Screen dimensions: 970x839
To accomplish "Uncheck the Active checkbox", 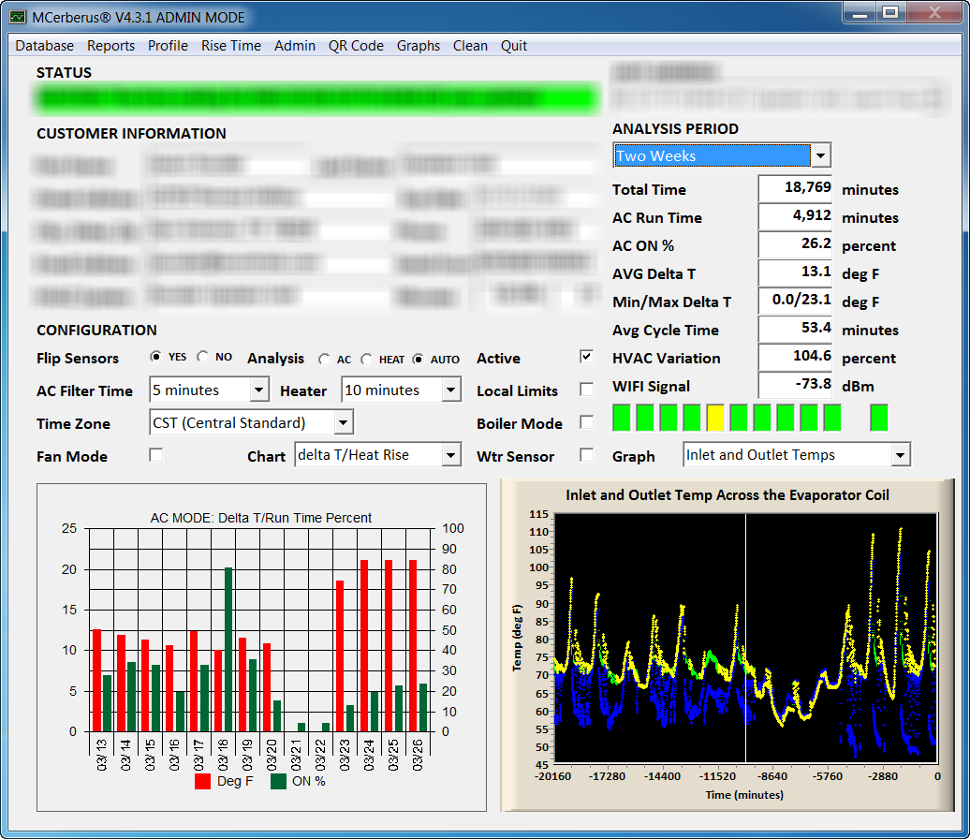I will [586, 357].
